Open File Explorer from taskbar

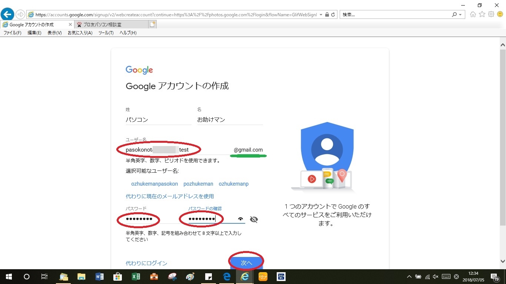click(x=81, y=277)
